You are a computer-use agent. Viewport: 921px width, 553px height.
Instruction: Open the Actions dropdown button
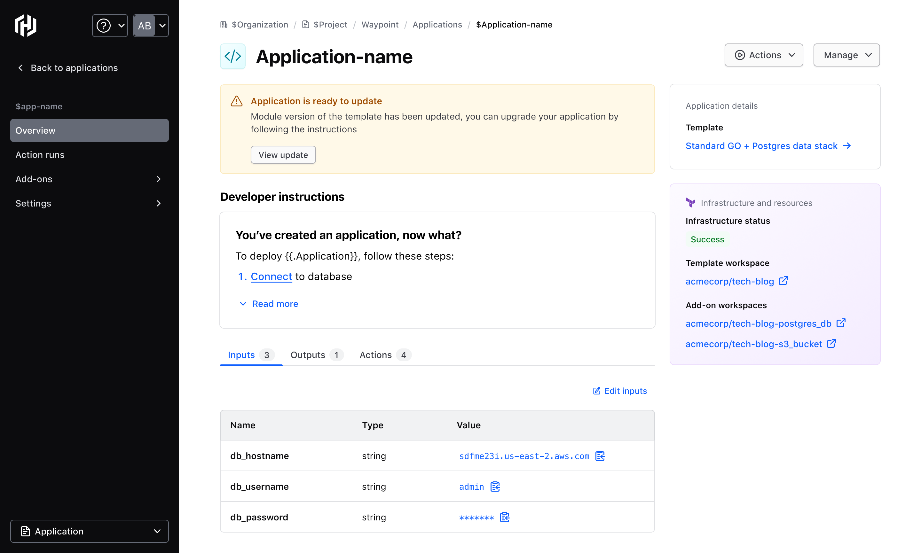[763, 55]
